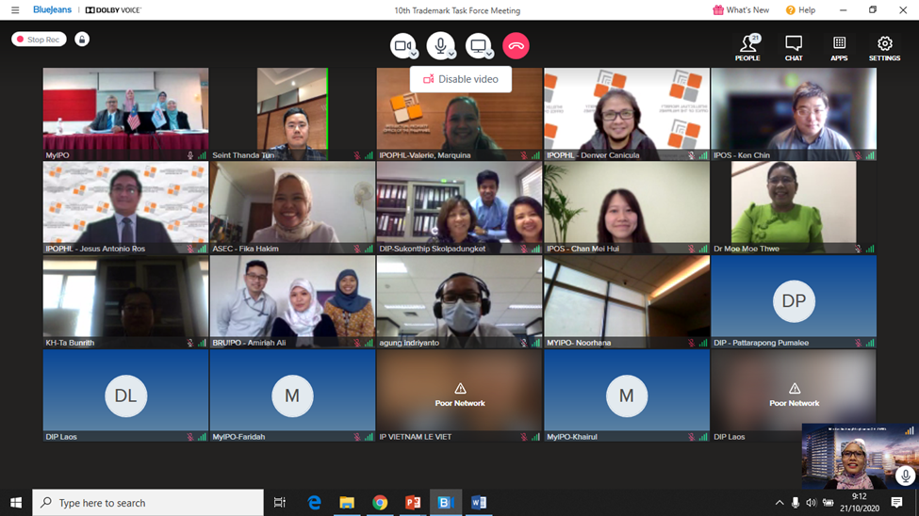This screenshot has width=919, height=516.
Task: Open the hamburger menu in the title bar
Action: pos(15,10)
